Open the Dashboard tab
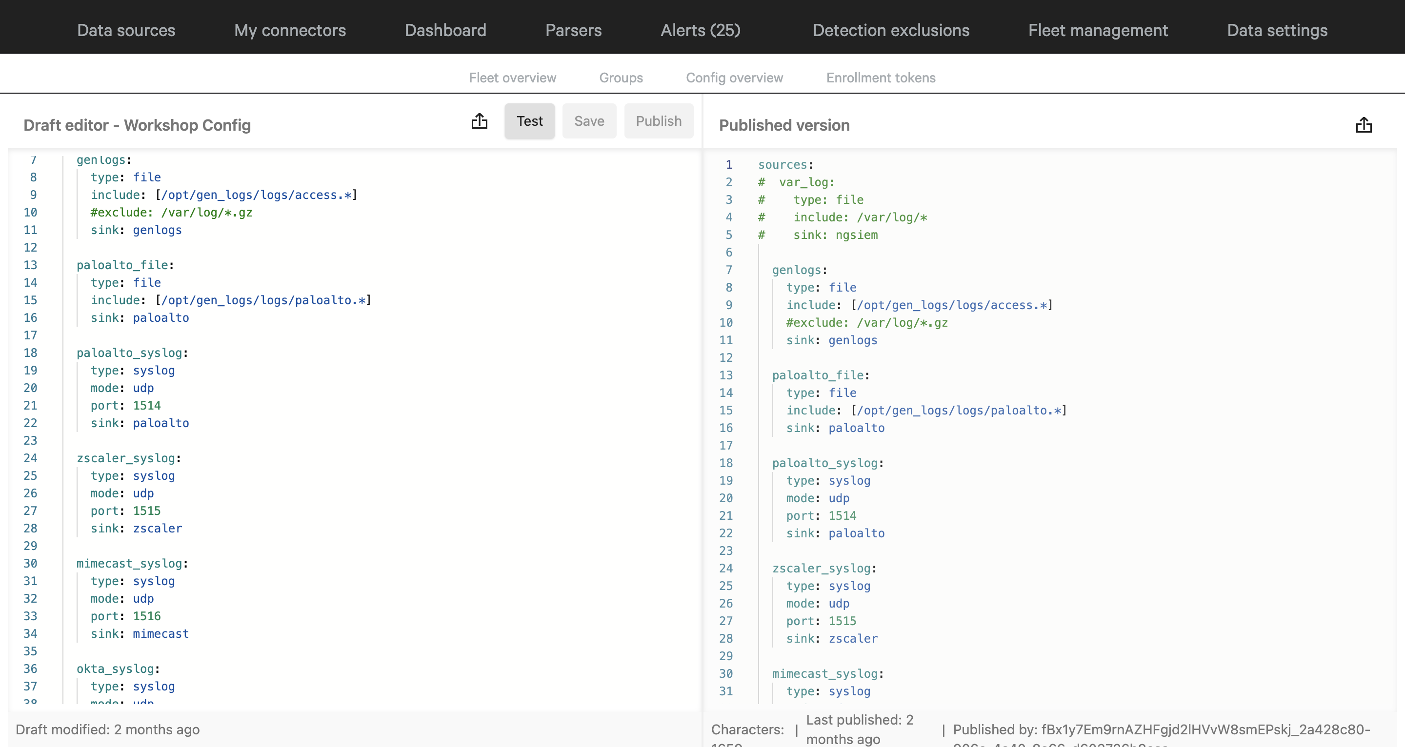The image size is (1405, 747). 445,30
